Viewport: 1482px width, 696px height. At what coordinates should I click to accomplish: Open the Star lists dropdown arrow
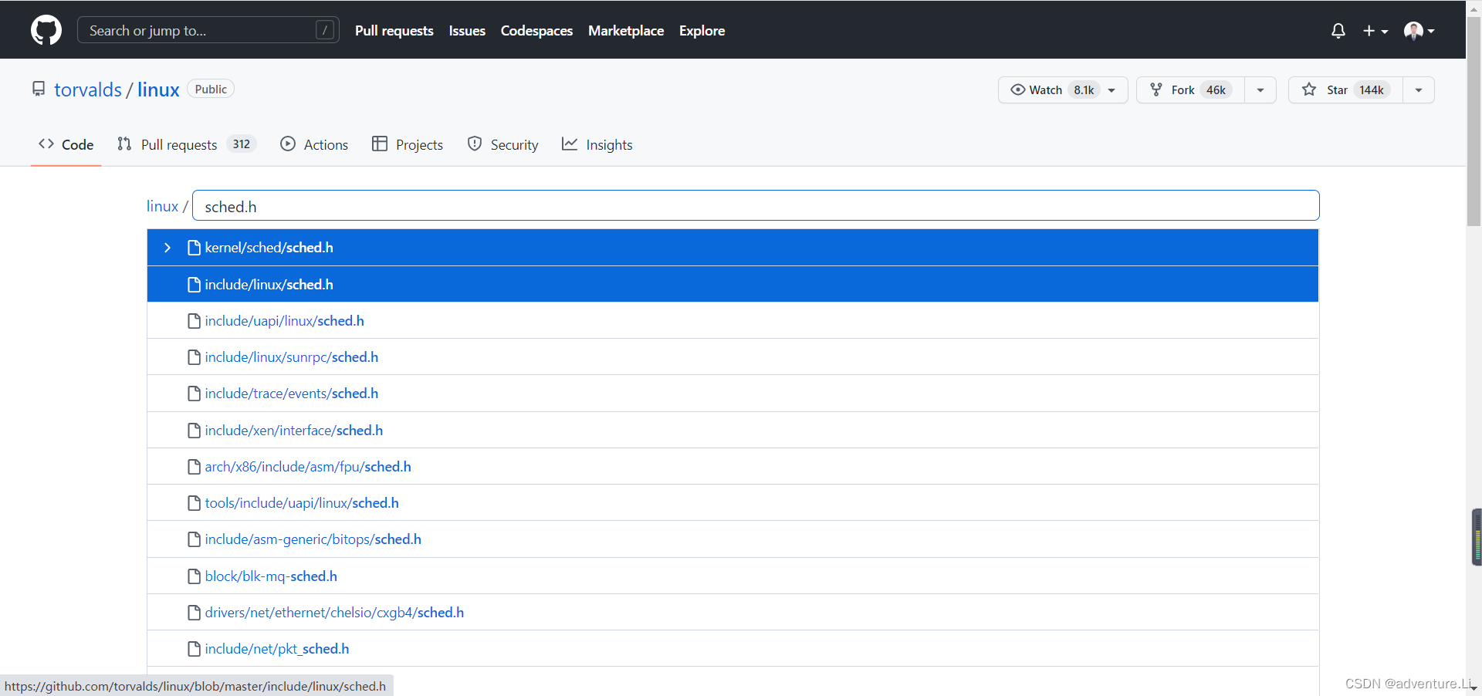click(x=1419, y=90)
